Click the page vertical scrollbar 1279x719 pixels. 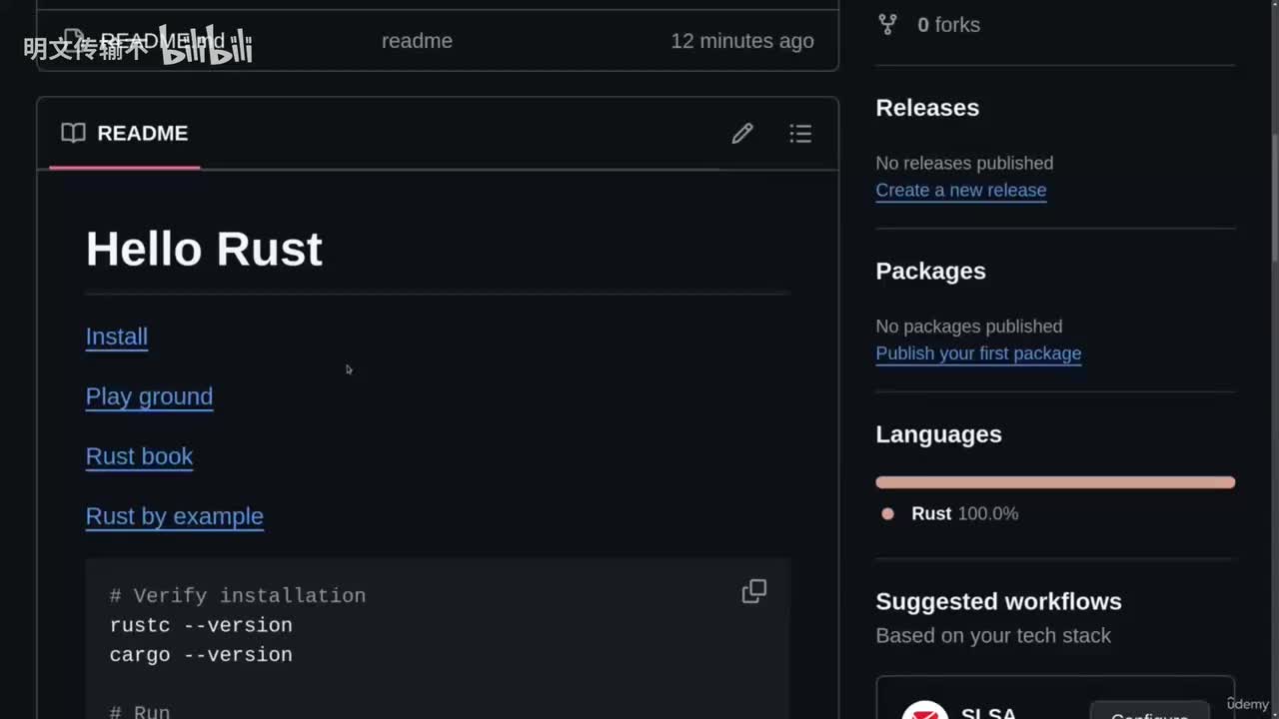coord(1273,200)
